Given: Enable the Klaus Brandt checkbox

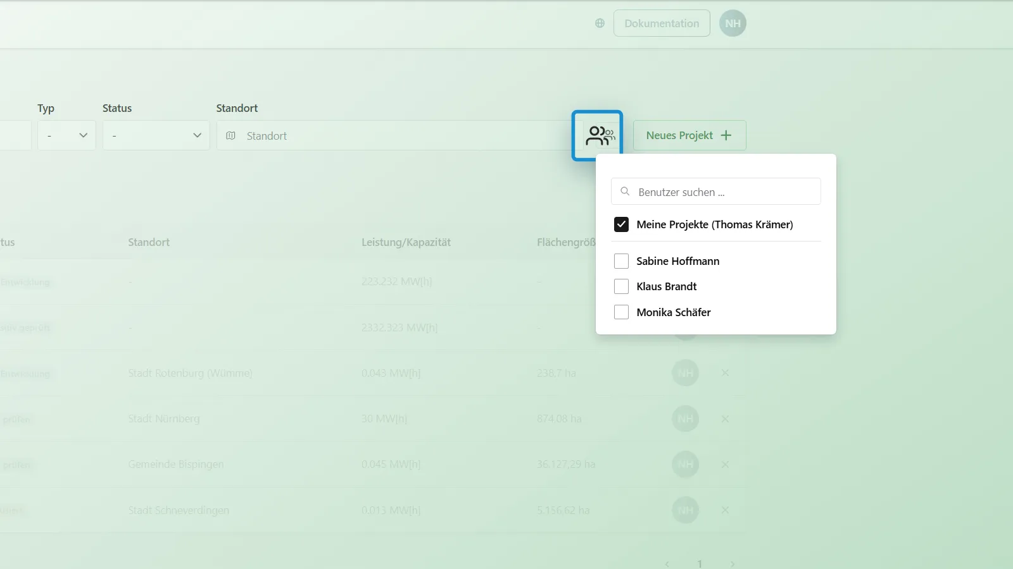Looking at the screenshot, I should 621,286.
